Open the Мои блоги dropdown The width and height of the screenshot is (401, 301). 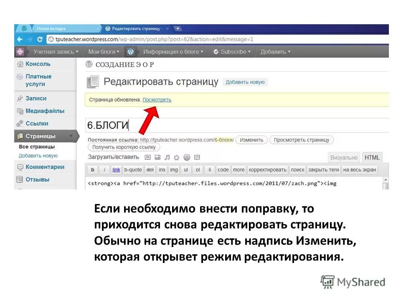tap(104, 51)
